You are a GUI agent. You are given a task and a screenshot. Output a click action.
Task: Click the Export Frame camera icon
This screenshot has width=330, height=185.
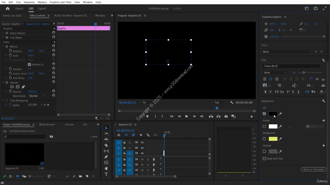[226, 116]
